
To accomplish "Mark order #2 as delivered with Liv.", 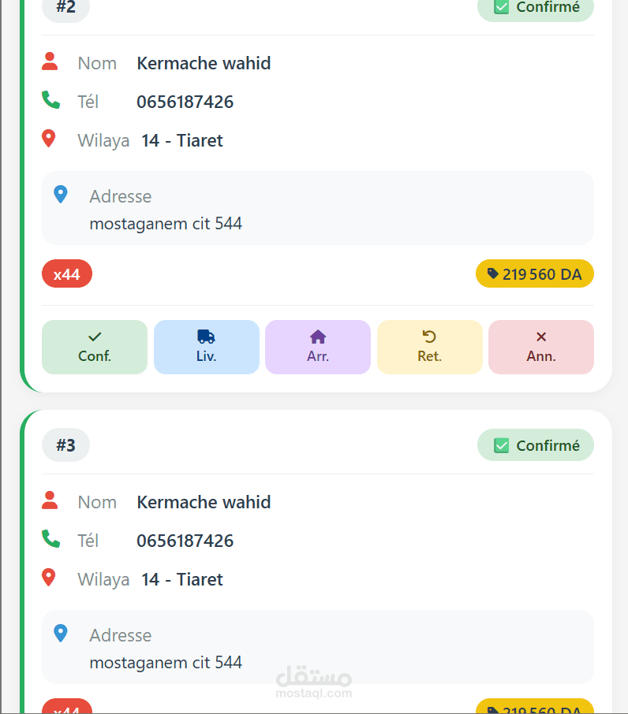I will pos(206,347).
